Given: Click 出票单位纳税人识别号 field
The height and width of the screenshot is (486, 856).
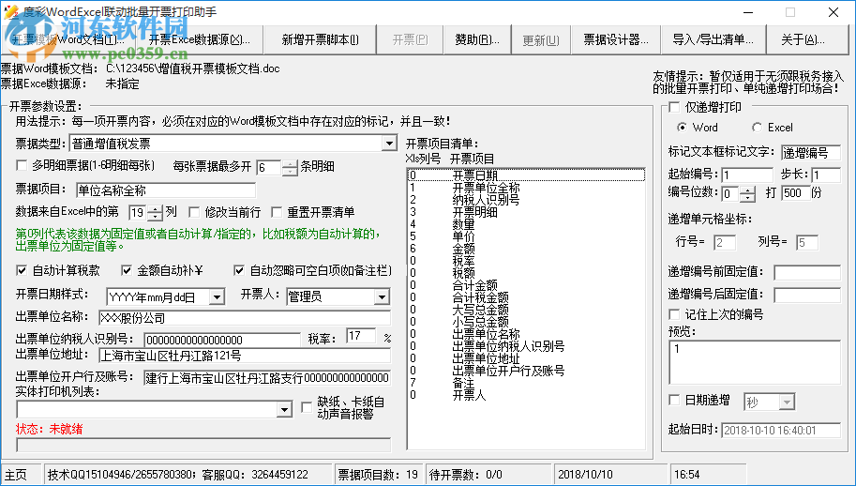Looking at the screenshot, I should pos(222,340).
